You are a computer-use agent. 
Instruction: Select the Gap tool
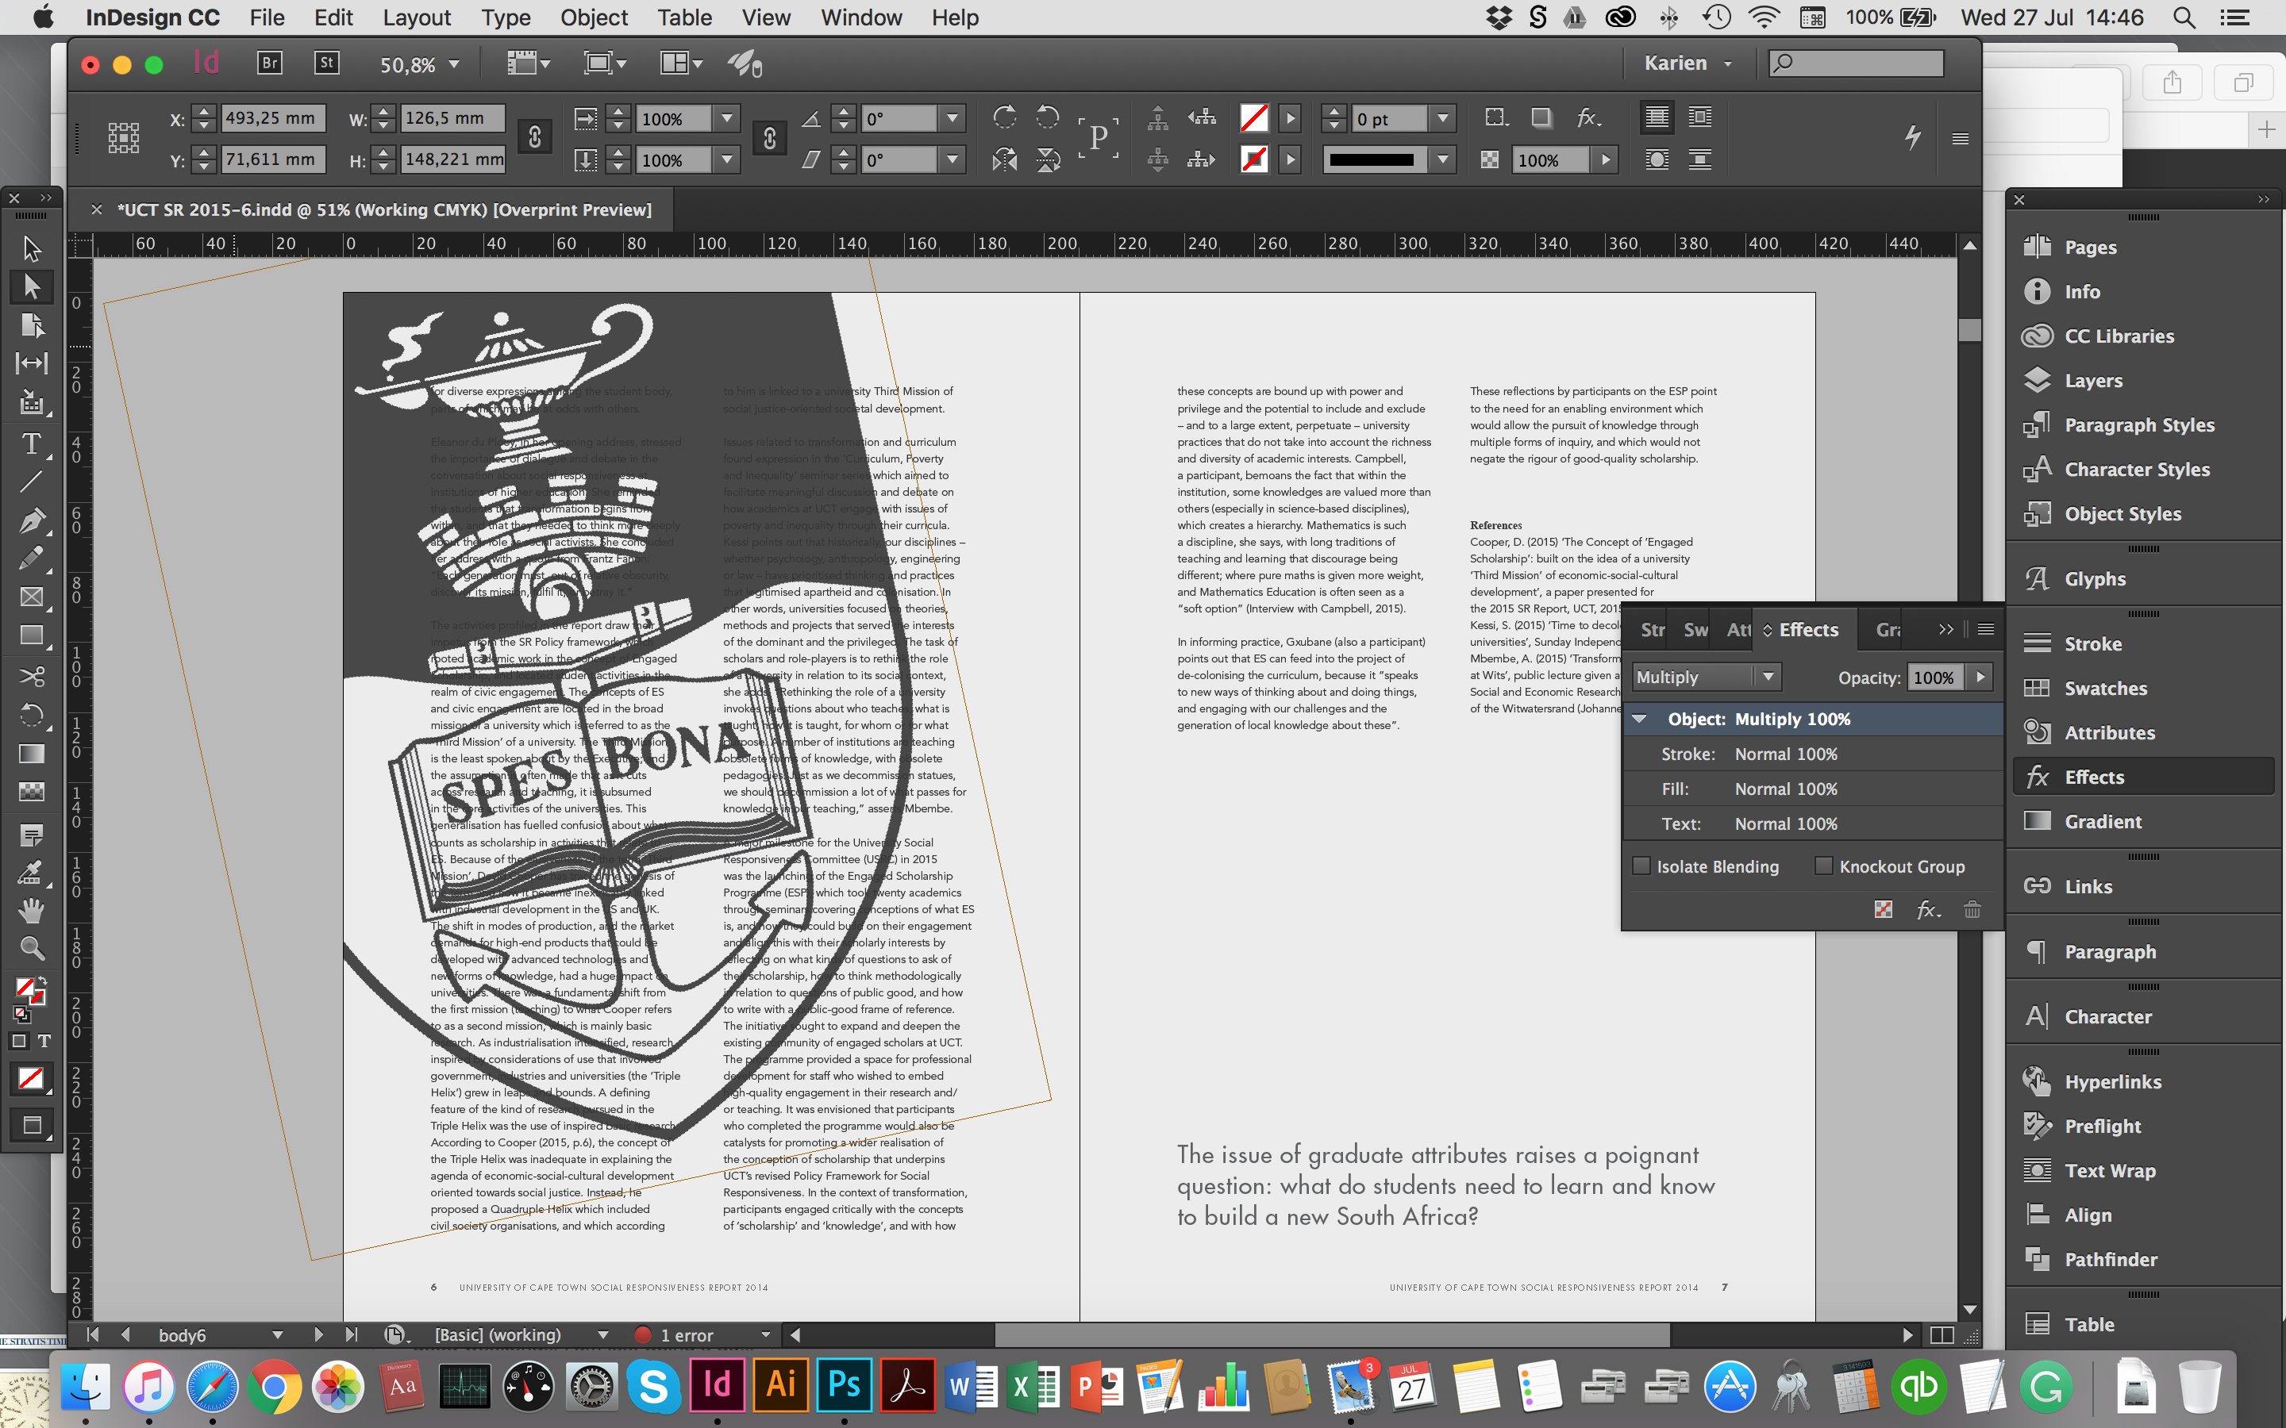[x=31, y=363]
